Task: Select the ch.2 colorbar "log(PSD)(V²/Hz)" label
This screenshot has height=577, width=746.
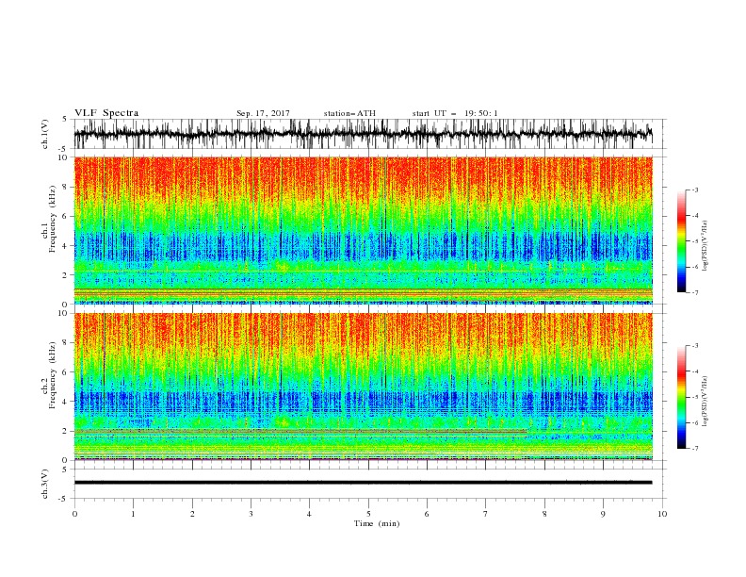Action: coord(705,402)
